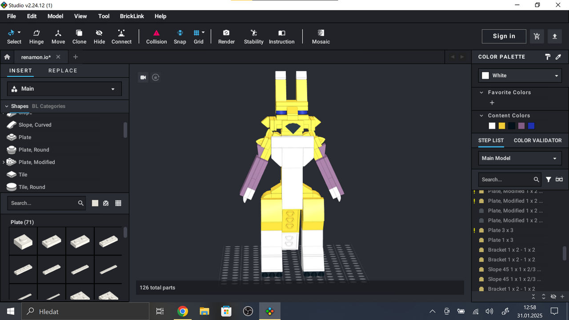Click the paint roller icon in Color Palette

coord(548,57)
